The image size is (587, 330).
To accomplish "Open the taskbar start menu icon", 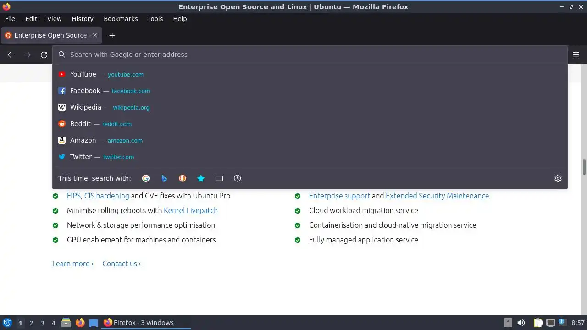I will [7, 323].
